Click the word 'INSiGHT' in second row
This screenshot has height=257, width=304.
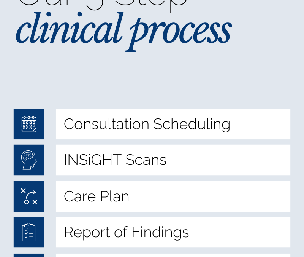(93, 160)
